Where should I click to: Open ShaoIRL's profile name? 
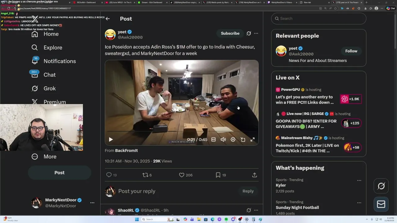126,210
